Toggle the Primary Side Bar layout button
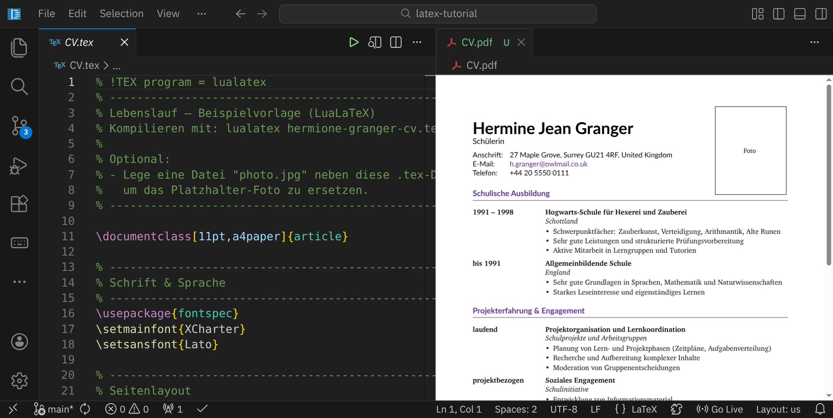The width and height of the screenshot is (833, 418). point(779,14)
